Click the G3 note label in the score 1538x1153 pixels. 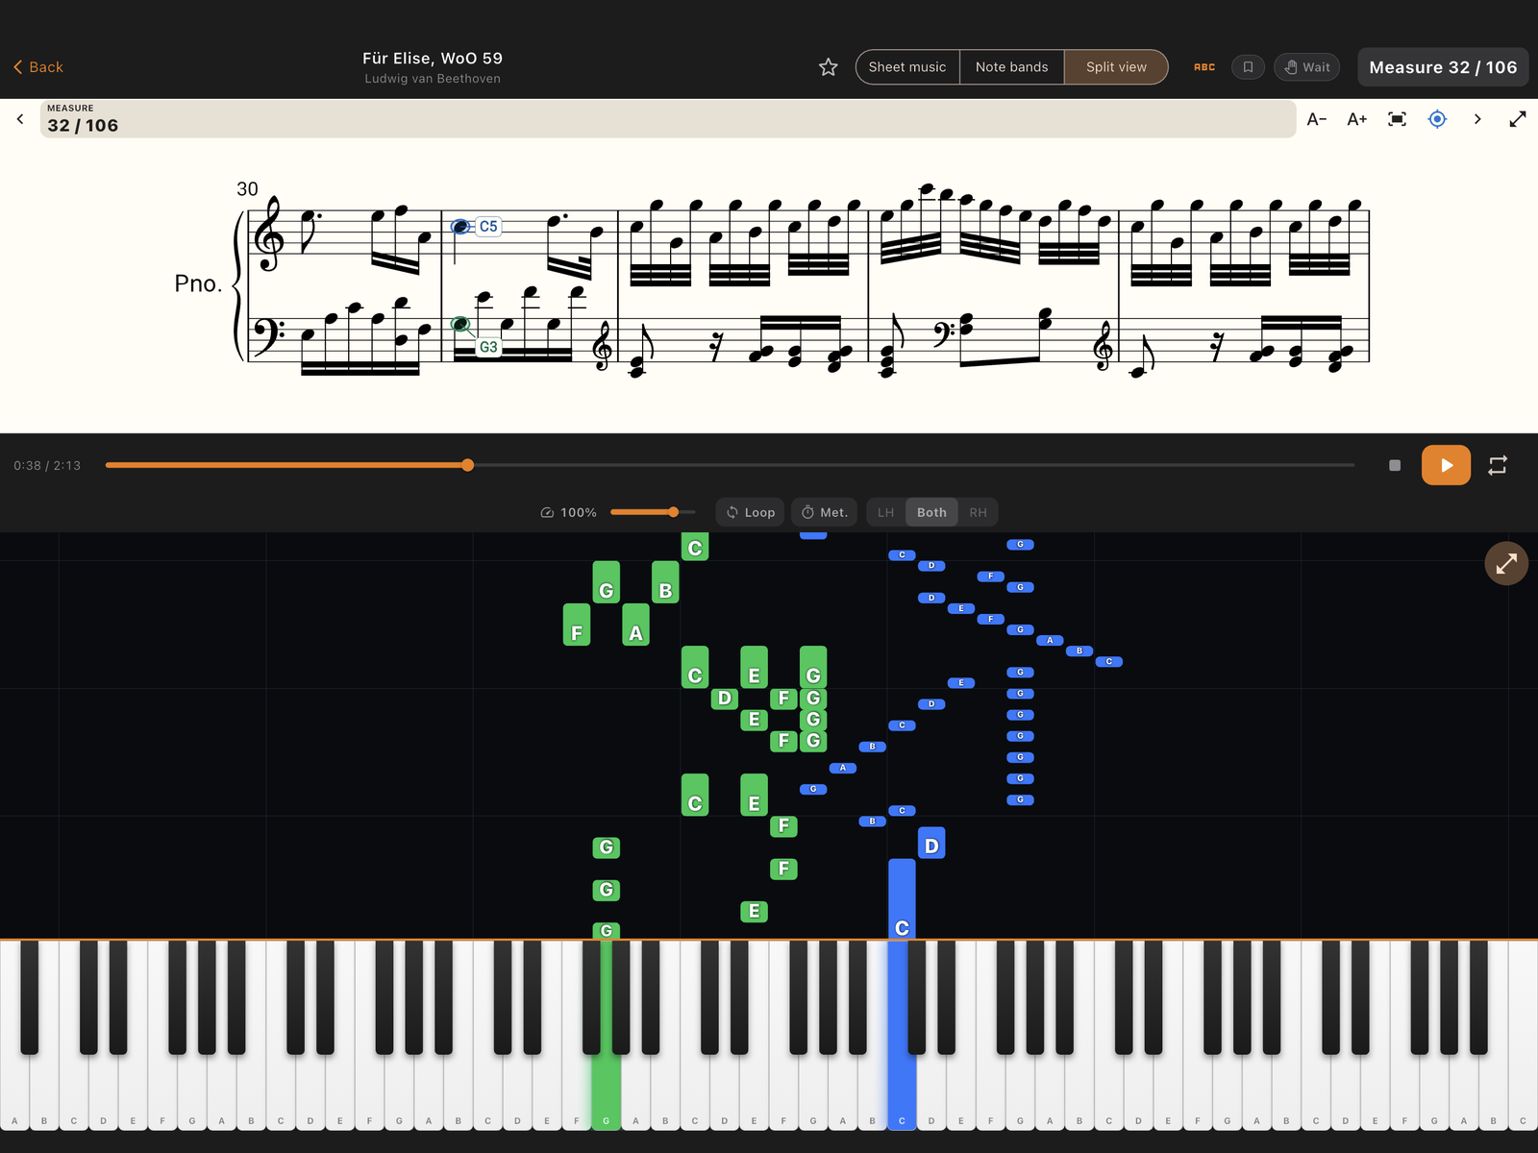click(488, 347)
